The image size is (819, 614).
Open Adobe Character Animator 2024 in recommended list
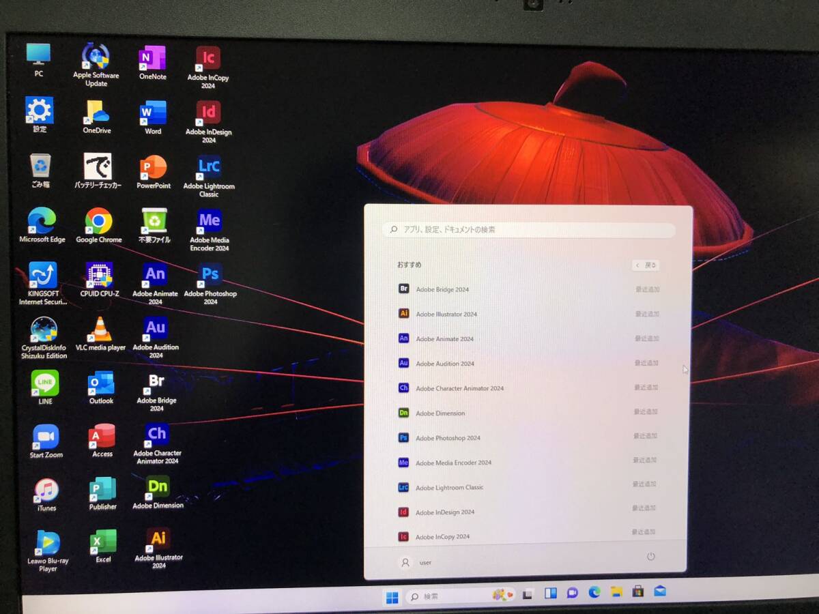[528, 388]
